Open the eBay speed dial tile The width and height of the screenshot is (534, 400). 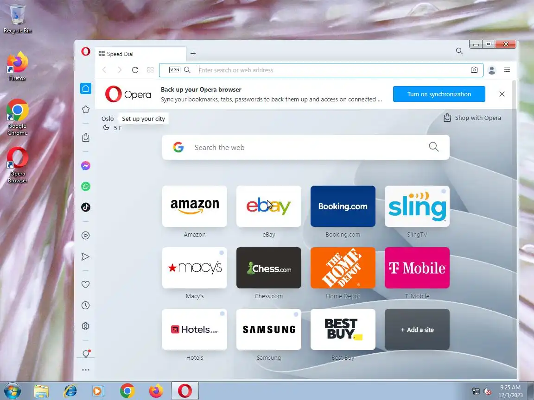(269, 206)
